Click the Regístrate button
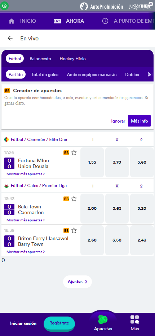Screen dimensions: 155x336 coord(59,323)
